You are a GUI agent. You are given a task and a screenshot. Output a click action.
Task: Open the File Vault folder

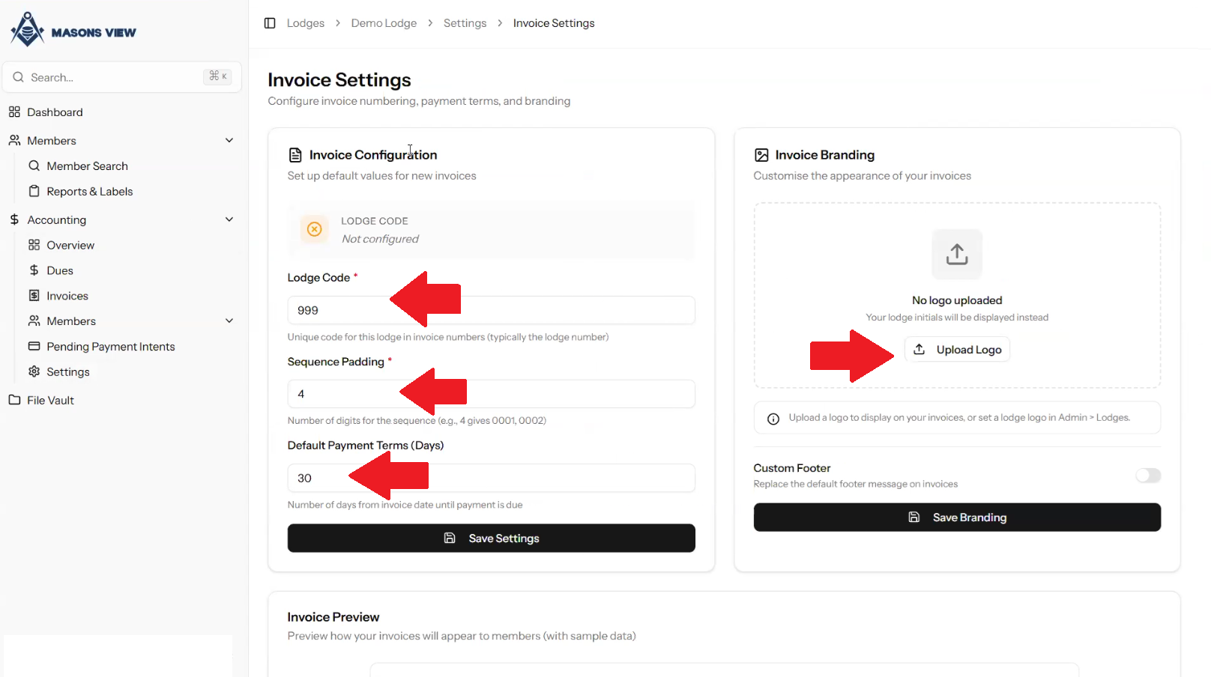point(50,401)
